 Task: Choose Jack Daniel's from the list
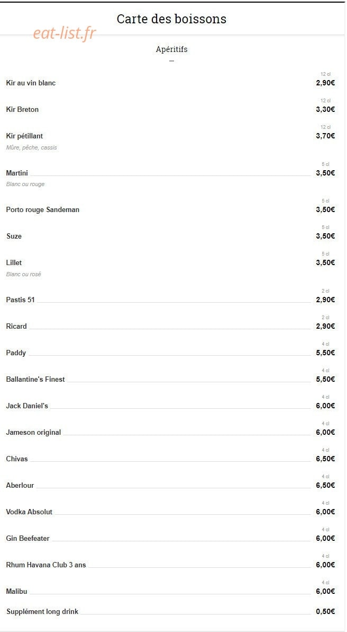pos(27,406)
